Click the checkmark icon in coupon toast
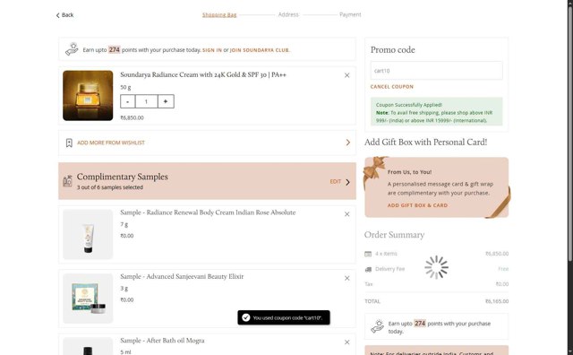 coord(246,317)
